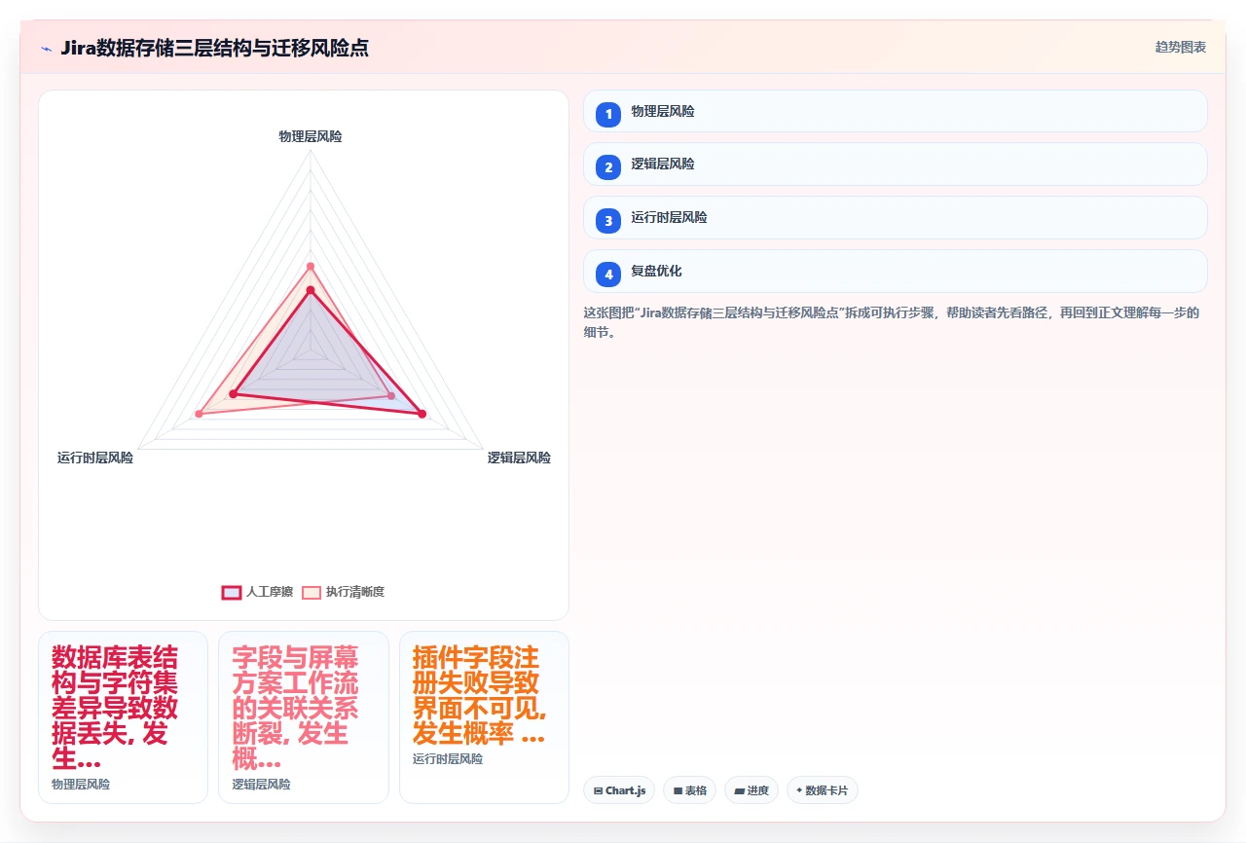The width and height of the screenshot is (1246, 843).
Task: Click the number 4 badge
Action: click(x=608, y=275)
